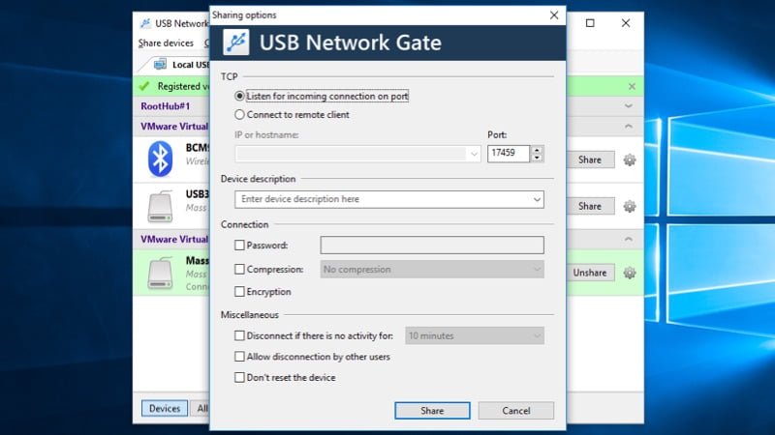Enable the Password checkbox

pyautogui.click(x=239, y=246)
